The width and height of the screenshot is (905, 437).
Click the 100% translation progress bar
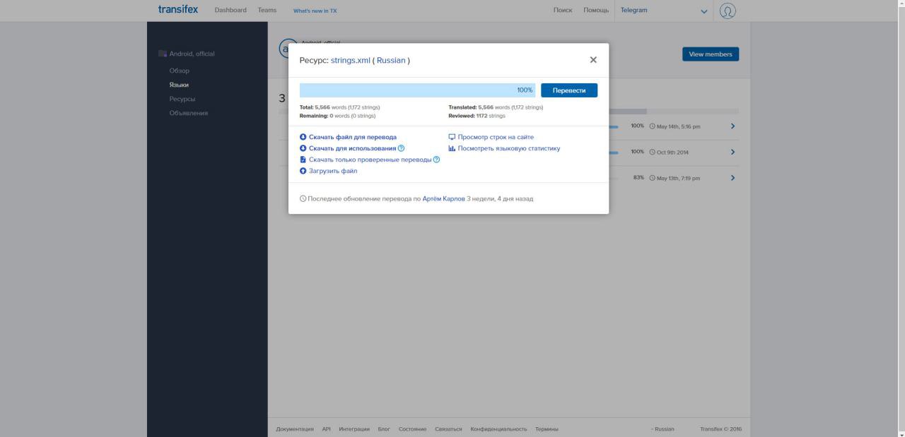pyautogui.click(x=418, y=90)
